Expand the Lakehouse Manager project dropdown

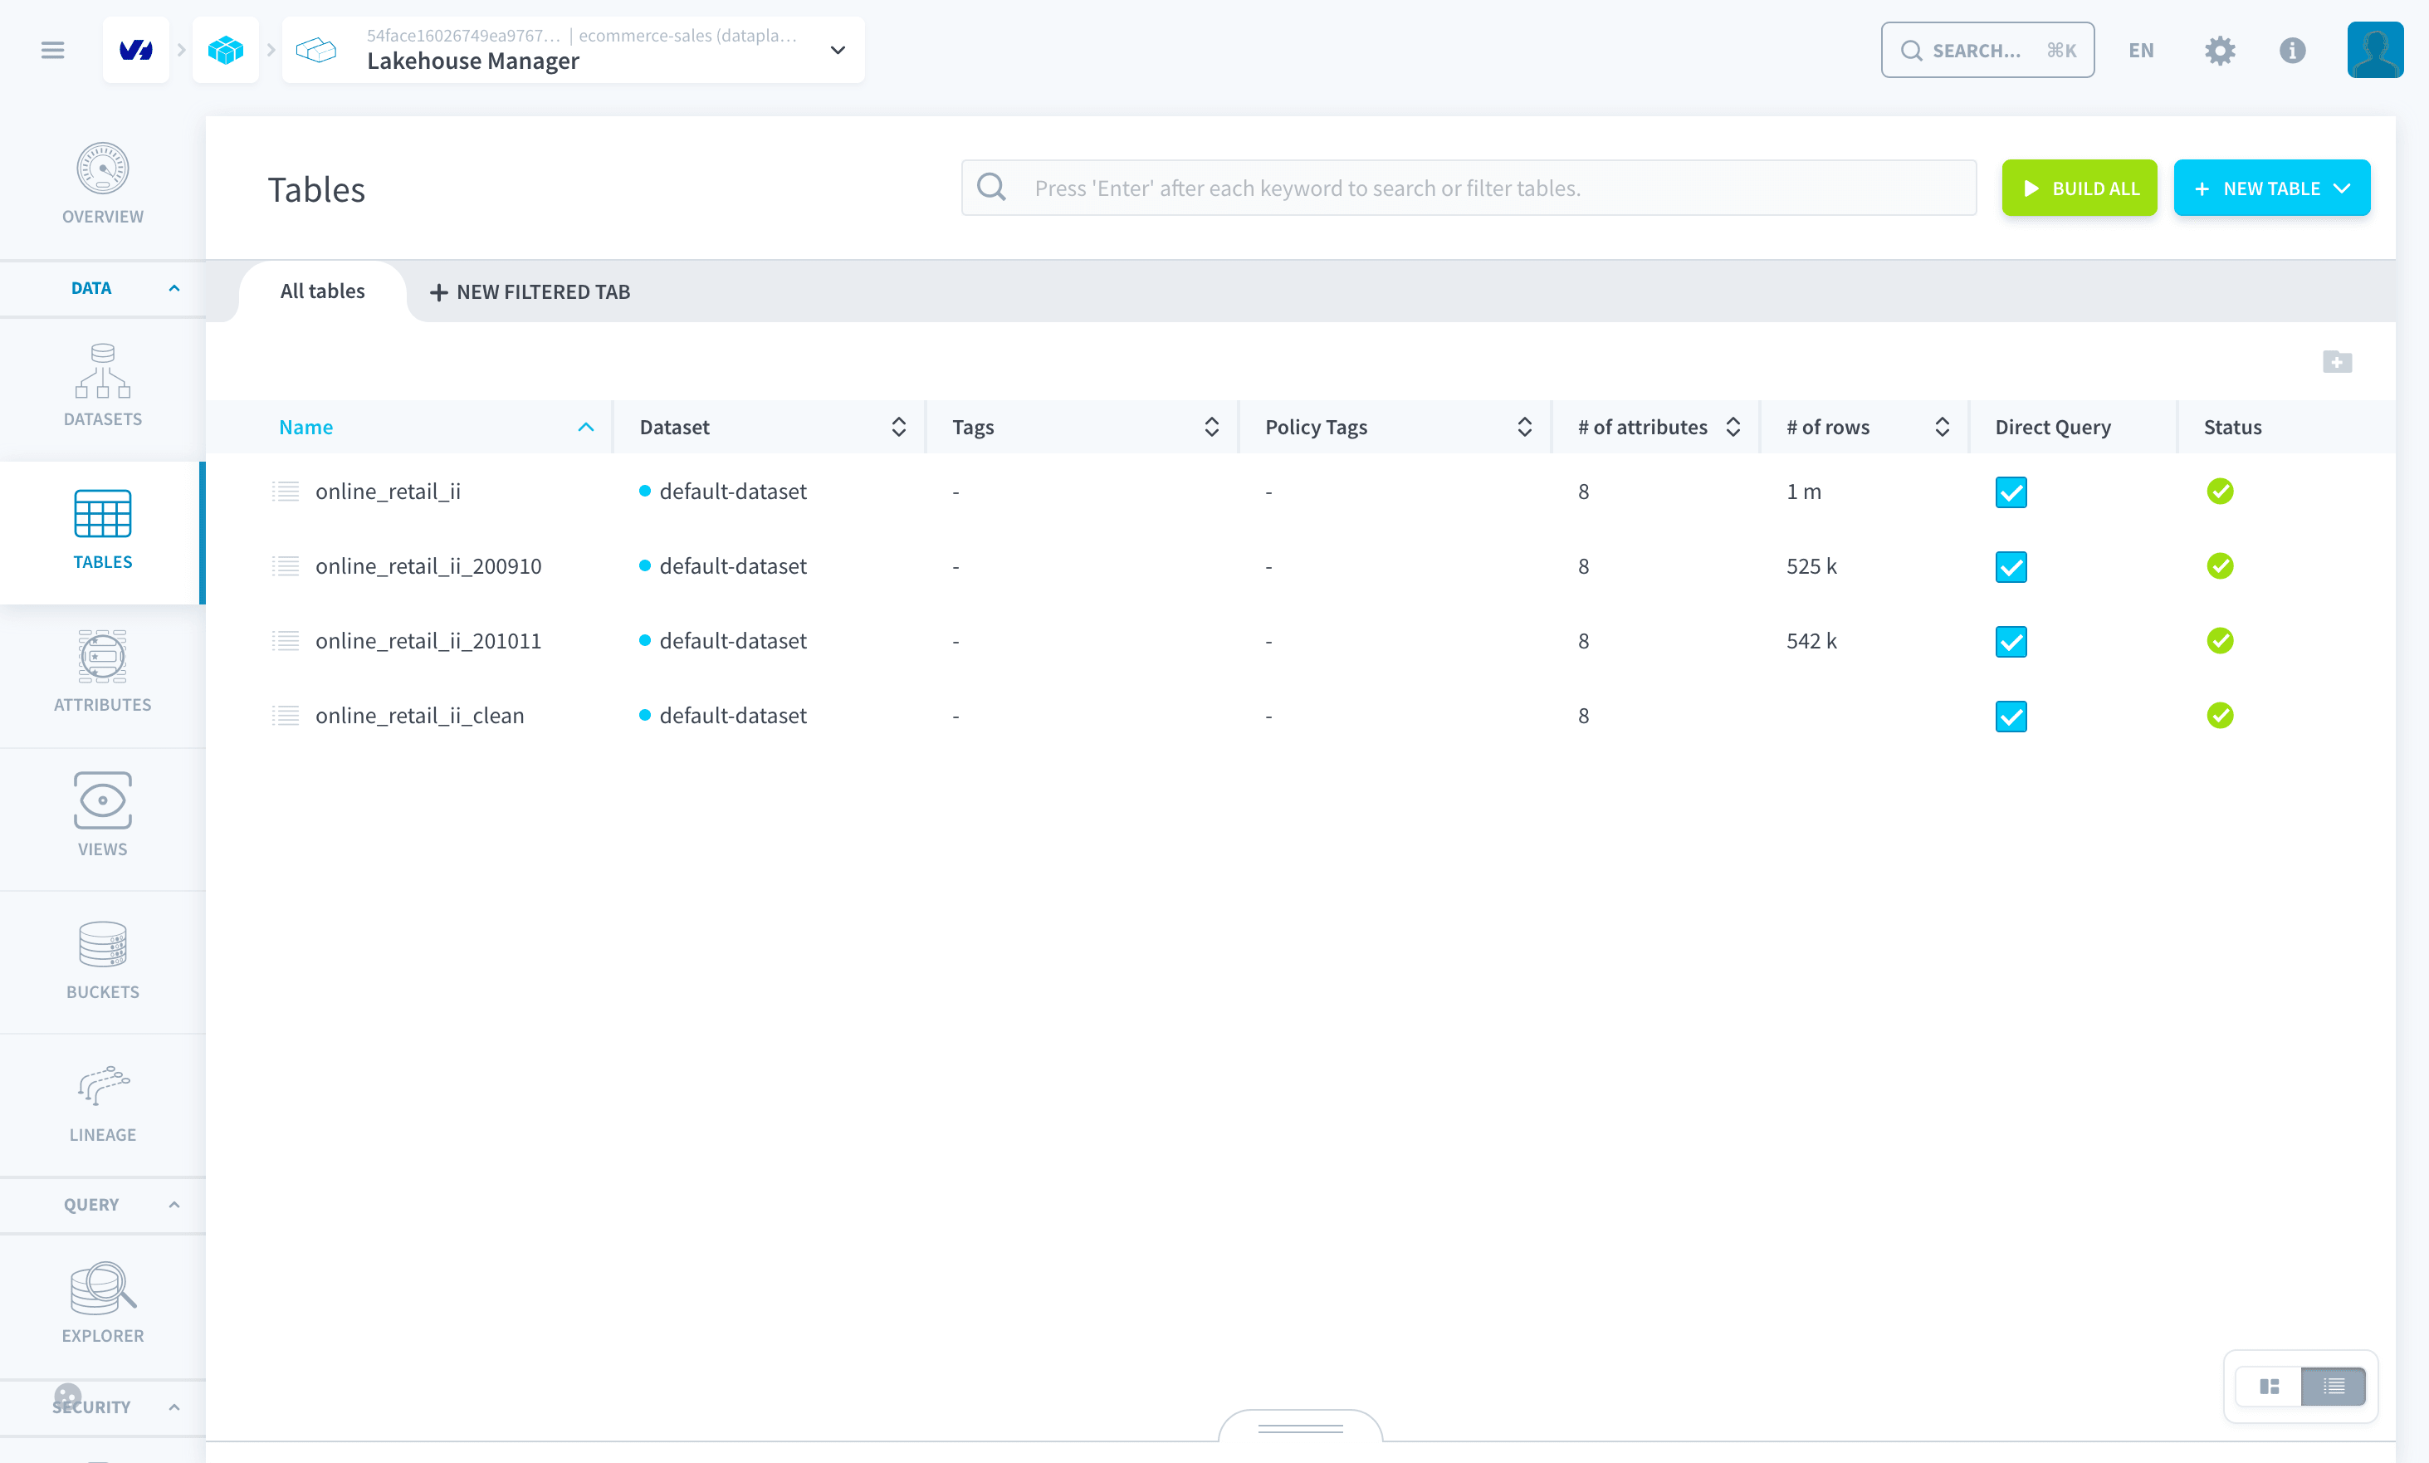point(838,51)
